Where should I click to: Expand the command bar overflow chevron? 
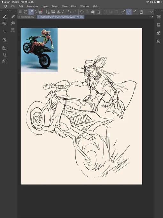tap(152, 12)
